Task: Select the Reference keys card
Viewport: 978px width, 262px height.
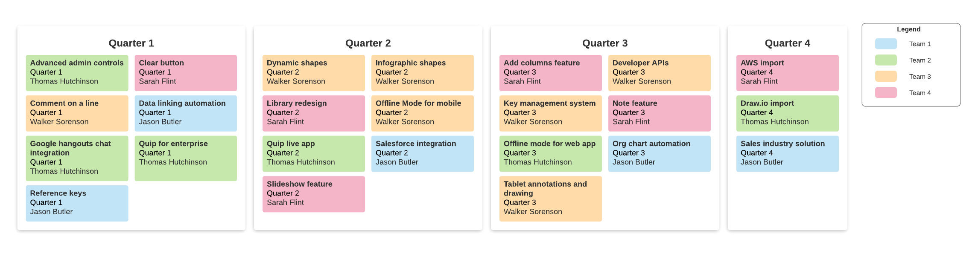Action: coord(77,203)
